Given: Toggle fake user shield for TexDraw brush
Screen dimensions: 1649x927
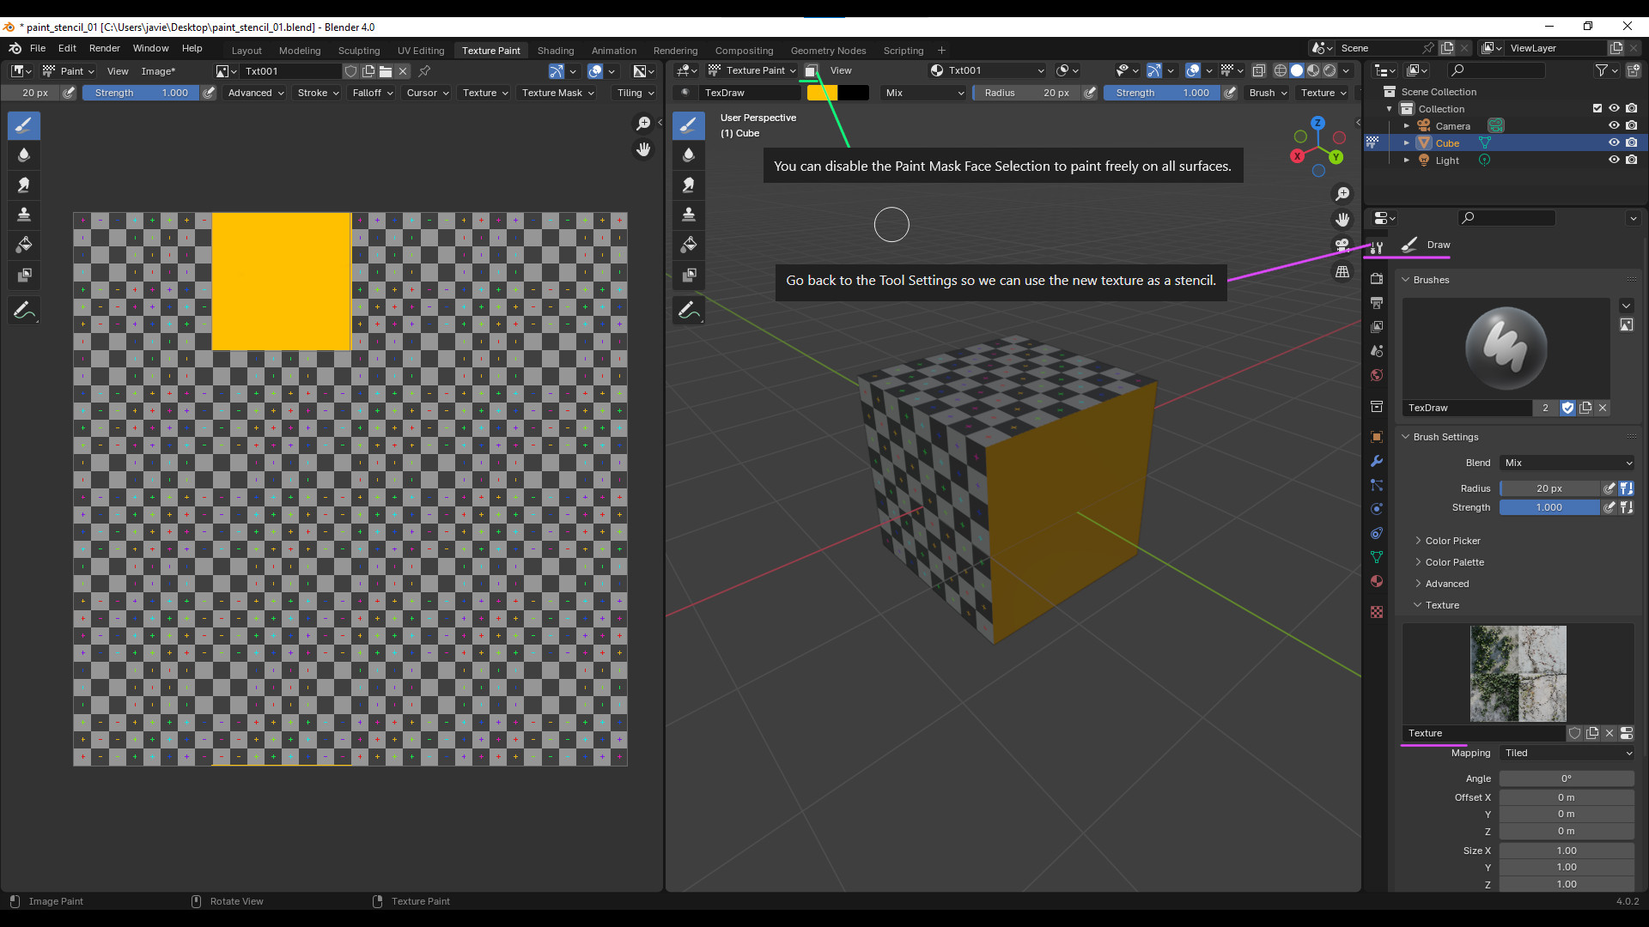Looking at the screenshot, I should point(1567,408).
